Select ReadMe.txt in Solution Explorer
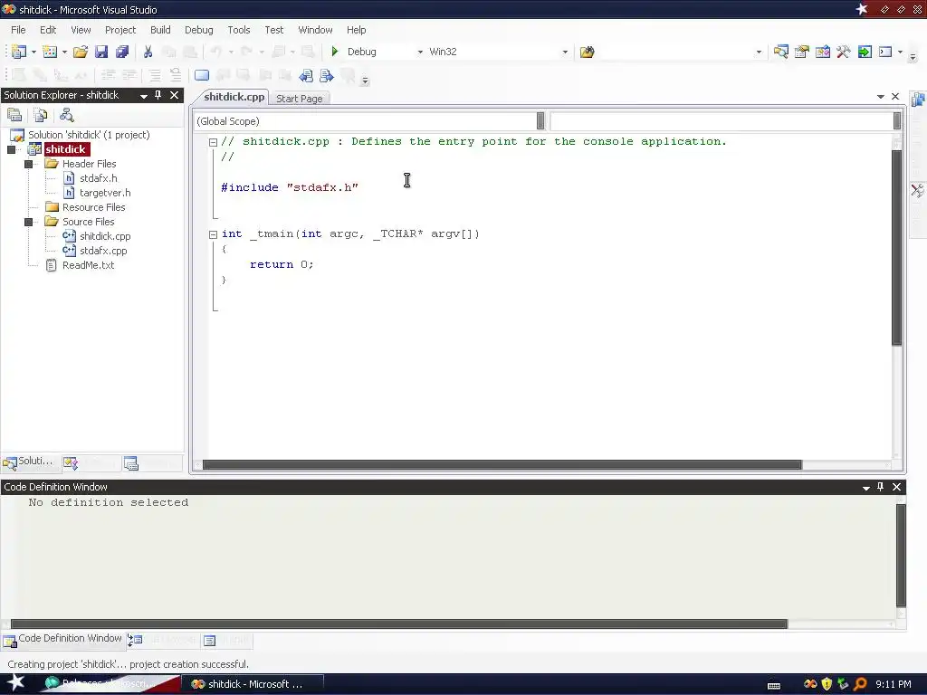Screen dimensions: 927x695 point(88,265)
